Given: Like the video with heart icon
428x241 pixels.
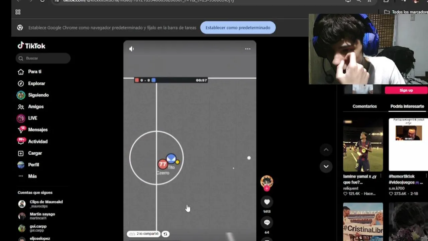Looking at the screenshot, I should tap(267, 202).
